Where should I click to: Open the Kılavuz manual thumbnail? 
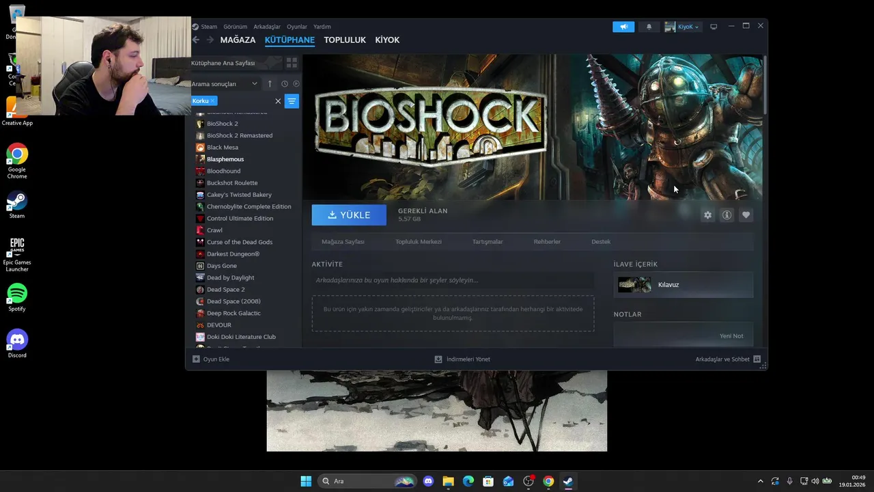pos(634,285)
